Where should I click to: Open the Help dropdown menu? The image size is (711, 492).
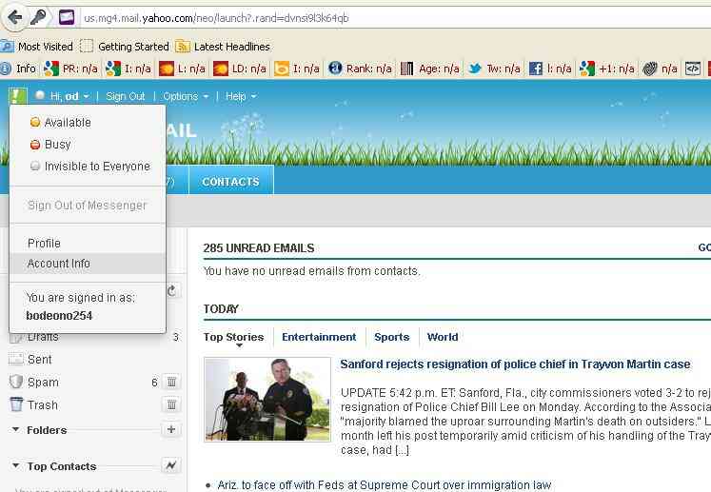[x=240, y=96]
